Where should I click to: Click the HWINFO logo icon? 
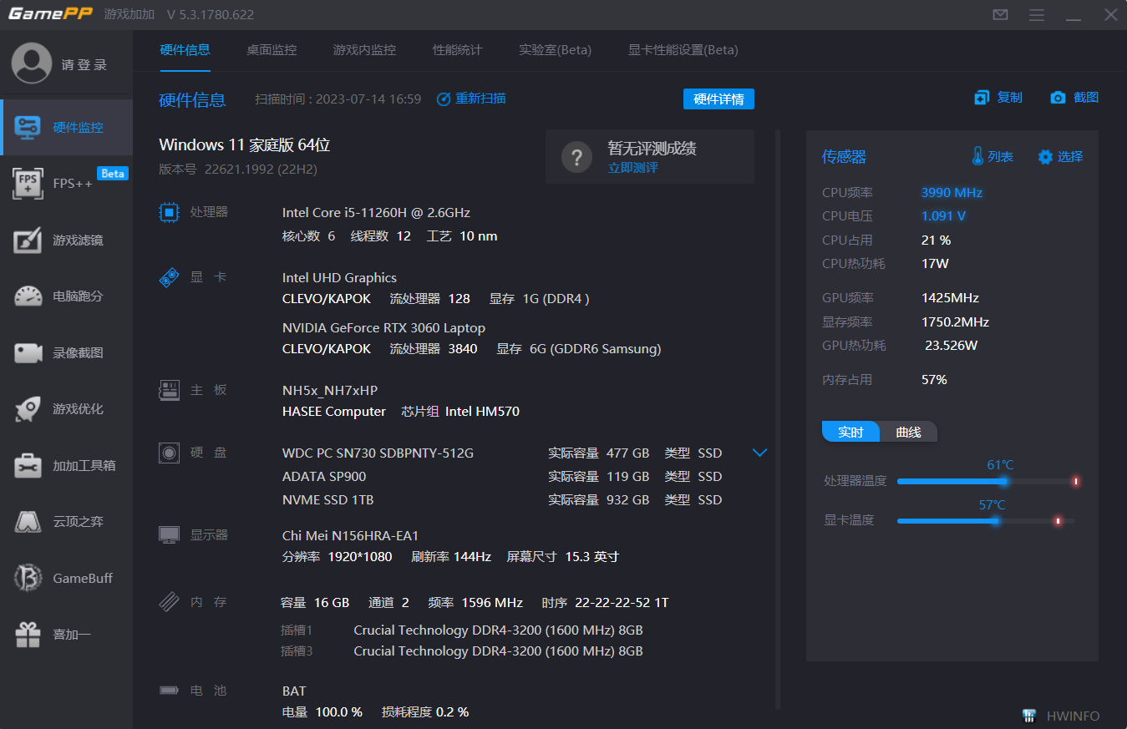[x=1029, y=716]
